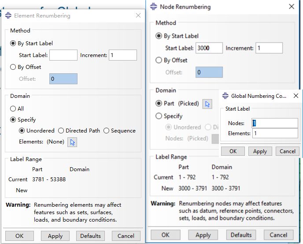Click Cancel in Element Renumbering dialog
303x244 pixels.
(x=126, y=236)
